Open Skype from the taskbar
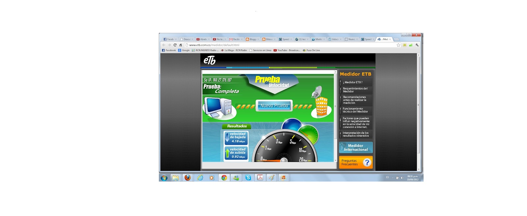This screenshot has width=527, height=216. coord(248,178)
